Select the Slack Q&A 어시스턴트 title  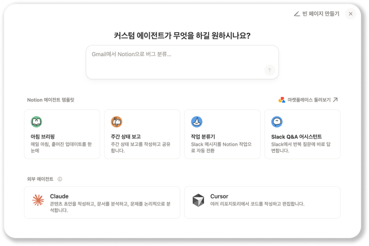tap(296, 136)
